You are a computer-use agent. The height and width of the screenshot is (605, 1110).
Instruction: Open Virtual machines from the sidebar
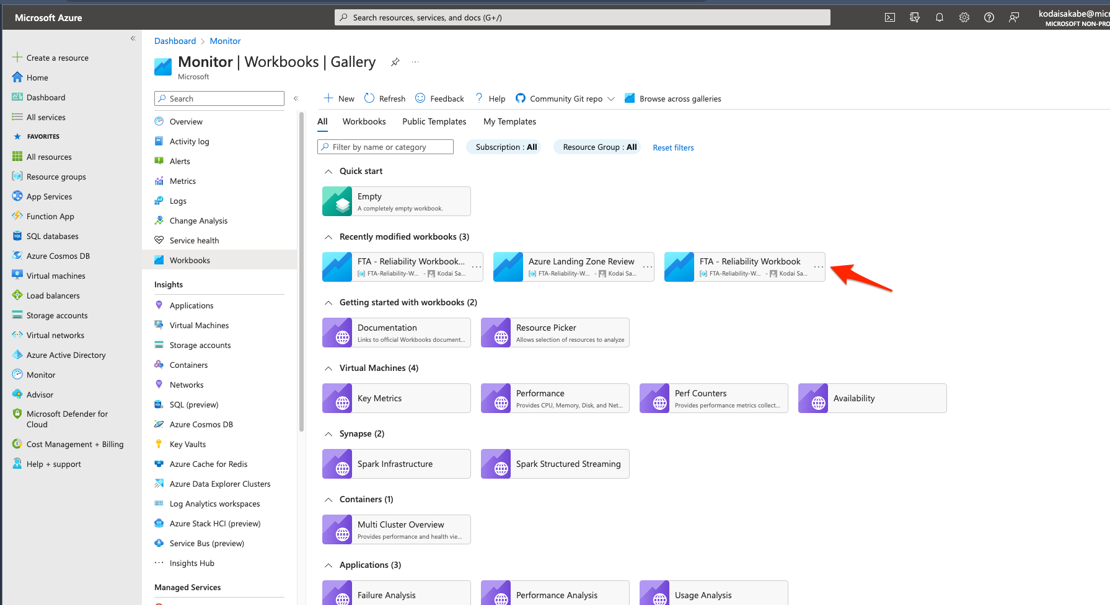(x=55, y=275)
